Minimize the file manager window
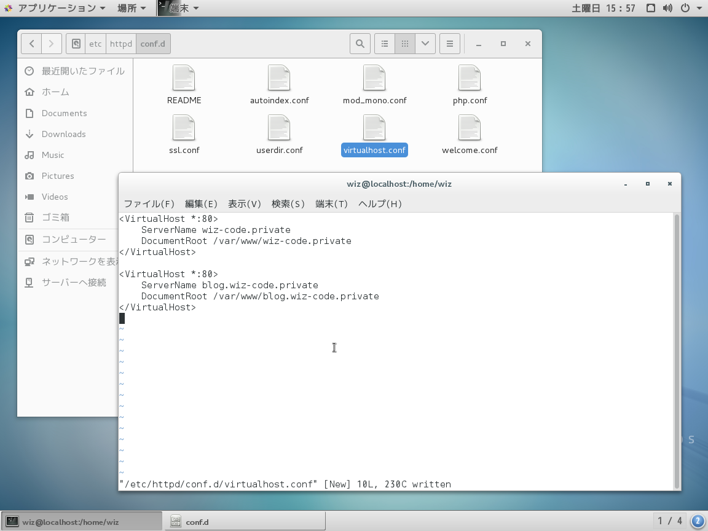The width and height of the screenshot is (708, 531). click(479, 44)
